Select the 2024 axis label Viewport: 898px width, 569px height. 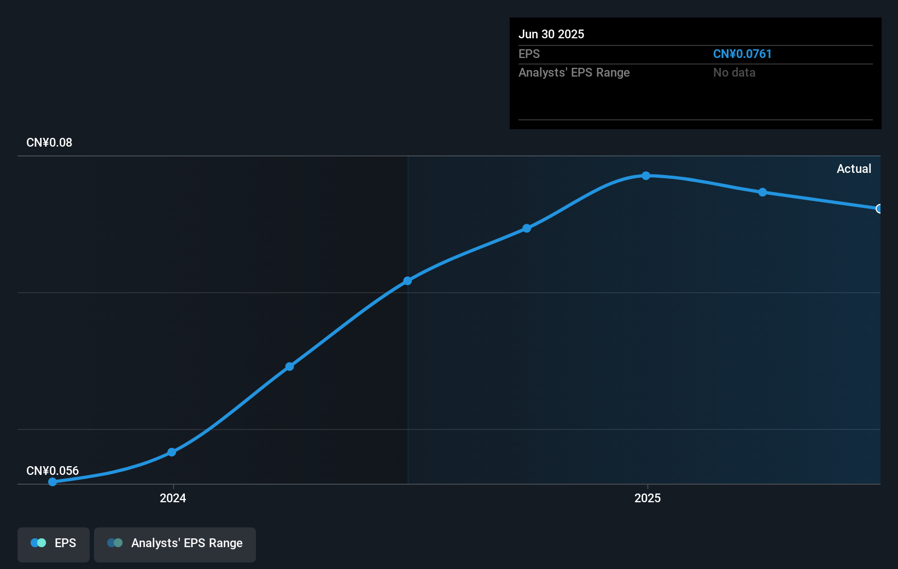[x=172, y=498]
